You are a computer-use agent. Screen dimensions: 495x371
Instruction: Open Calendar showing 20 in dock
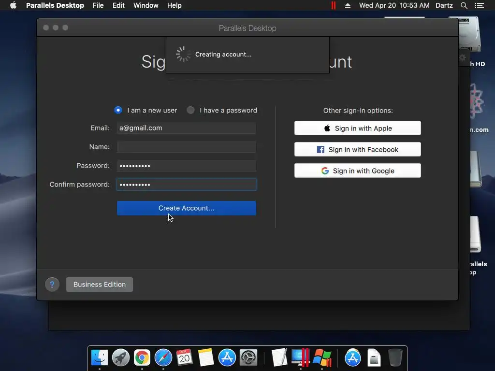pos(184,358)
